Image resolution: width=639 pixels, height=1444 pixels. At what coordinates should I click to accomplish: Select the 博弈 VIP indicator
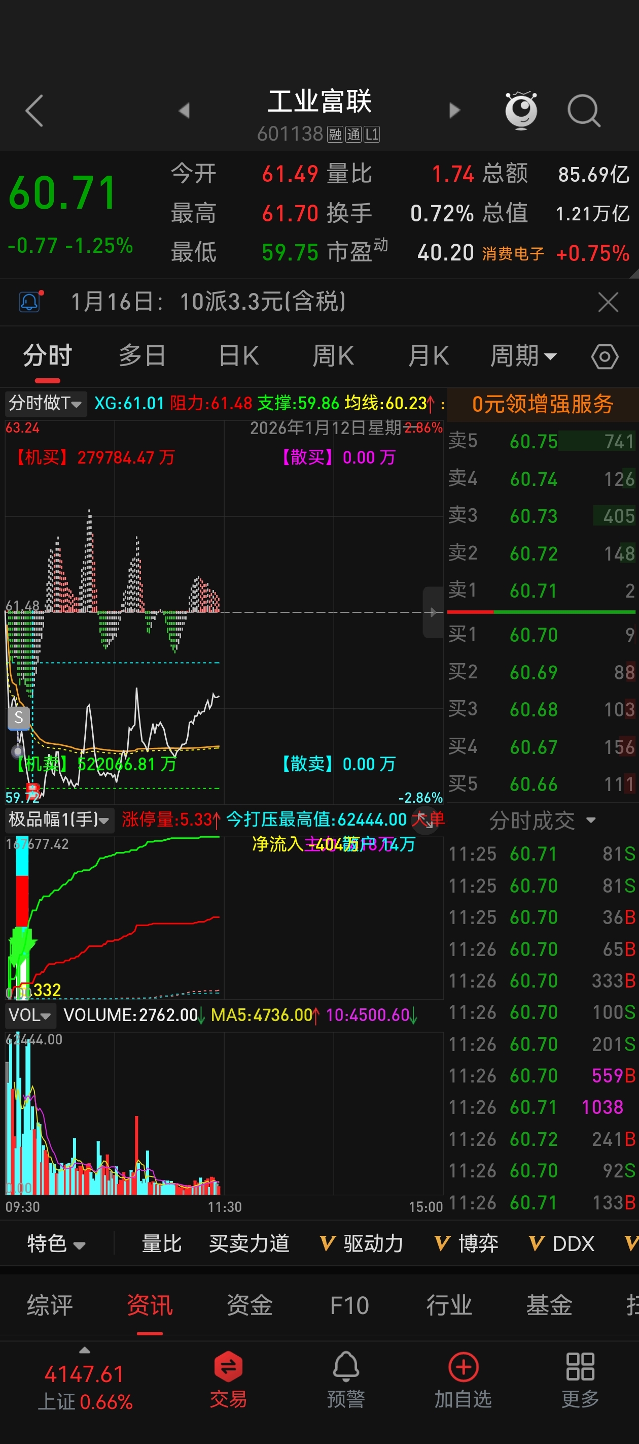[x=466, y=1243]
